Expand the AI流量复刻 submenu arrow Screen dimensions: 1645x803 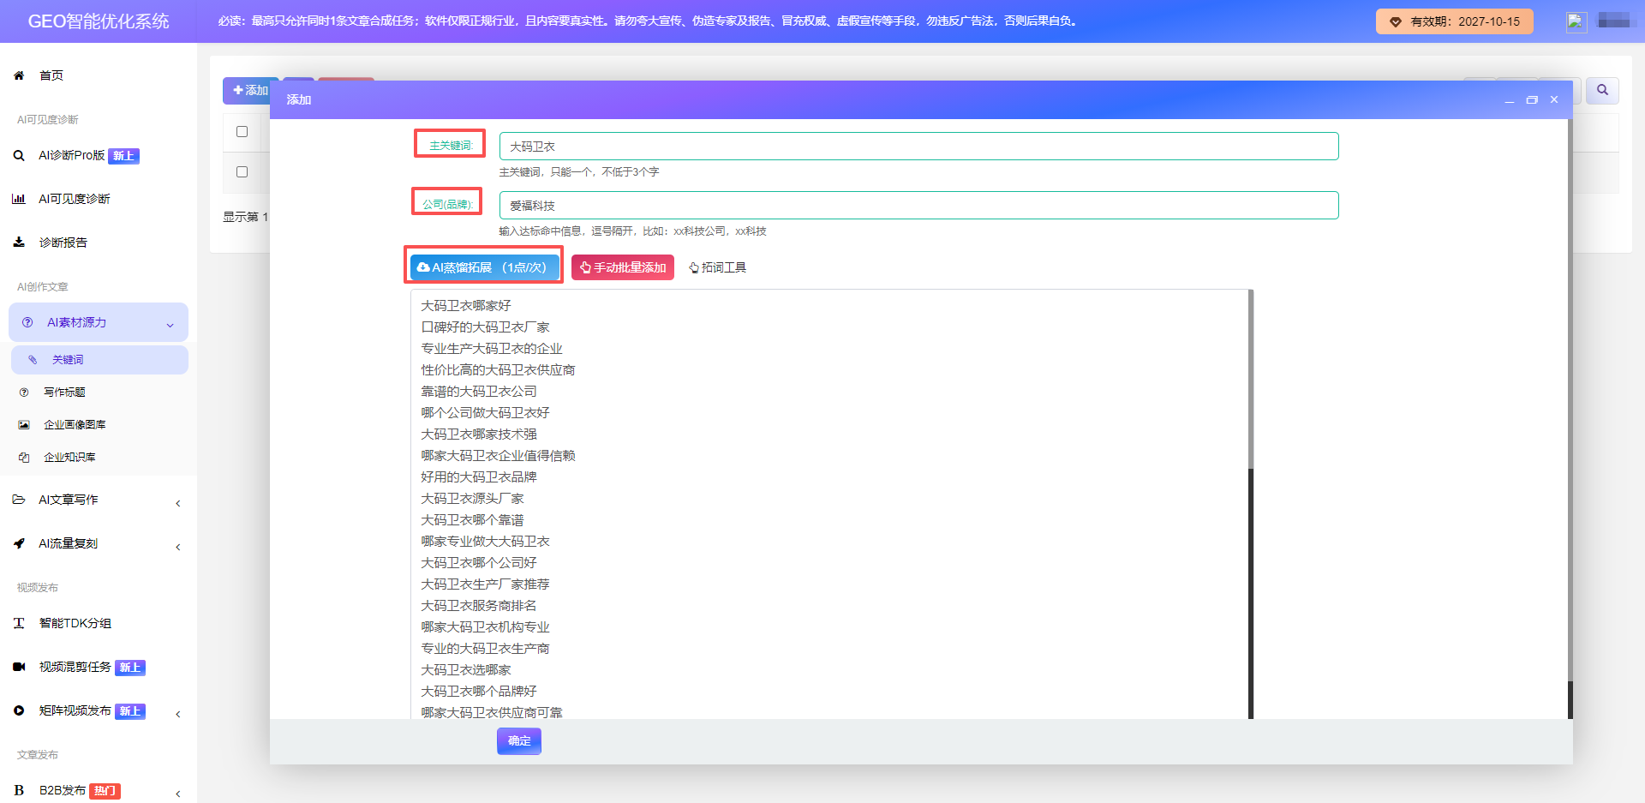coord(178,547)
